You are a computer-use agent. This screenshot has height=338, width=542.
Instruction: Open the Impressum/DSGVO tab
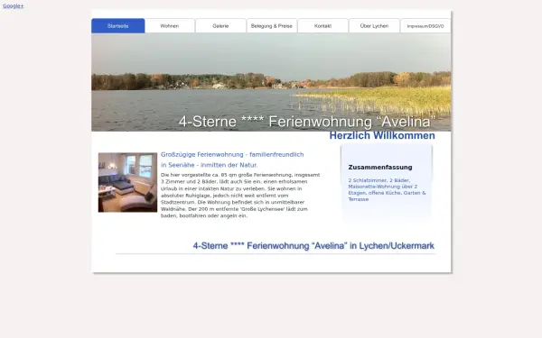tap(425, 26)
